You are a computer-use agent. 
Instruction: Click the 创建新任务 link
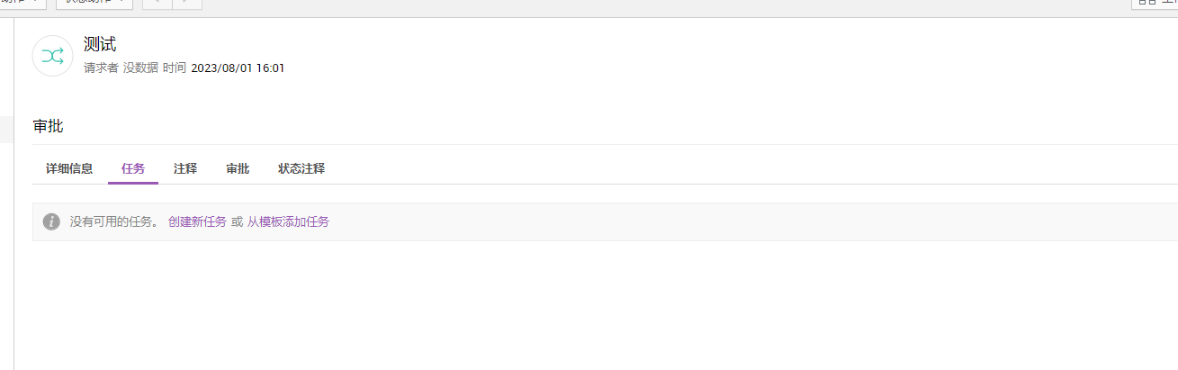(197, 221)
